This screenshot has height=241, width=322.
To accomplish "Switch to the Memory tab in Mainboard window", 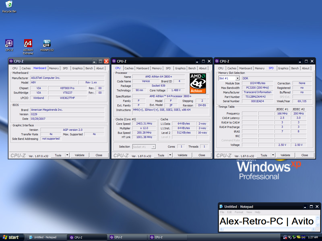I will pyautogui.click(x=54, y=68).
